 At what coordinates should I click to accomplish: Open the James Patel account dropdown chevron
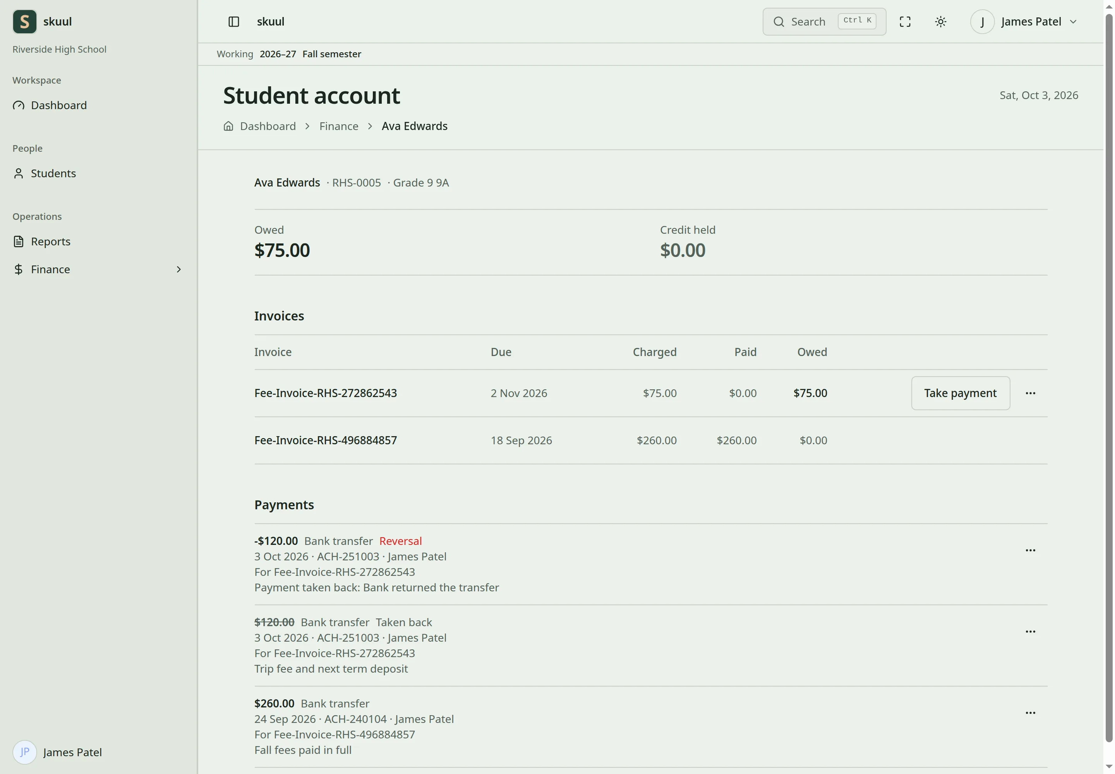pos(1073,21)
